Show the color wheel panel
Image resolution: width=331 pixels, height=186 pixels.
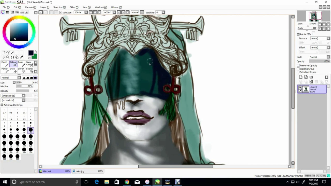point(3,12)
